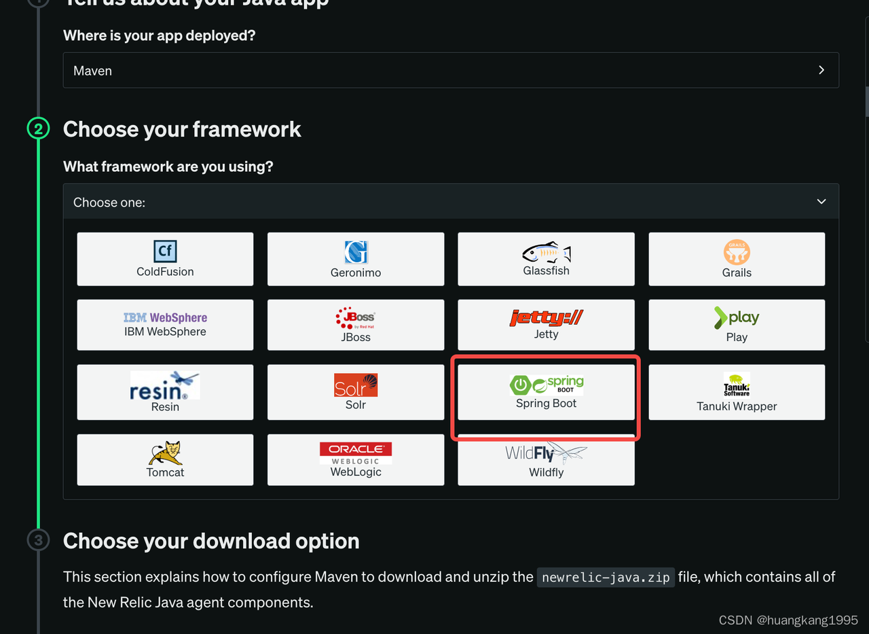
Task: Select the Play framework tile
Action: [x=737, y=324]
